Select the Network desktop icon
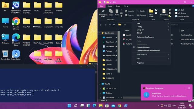 tap(5, 39)
